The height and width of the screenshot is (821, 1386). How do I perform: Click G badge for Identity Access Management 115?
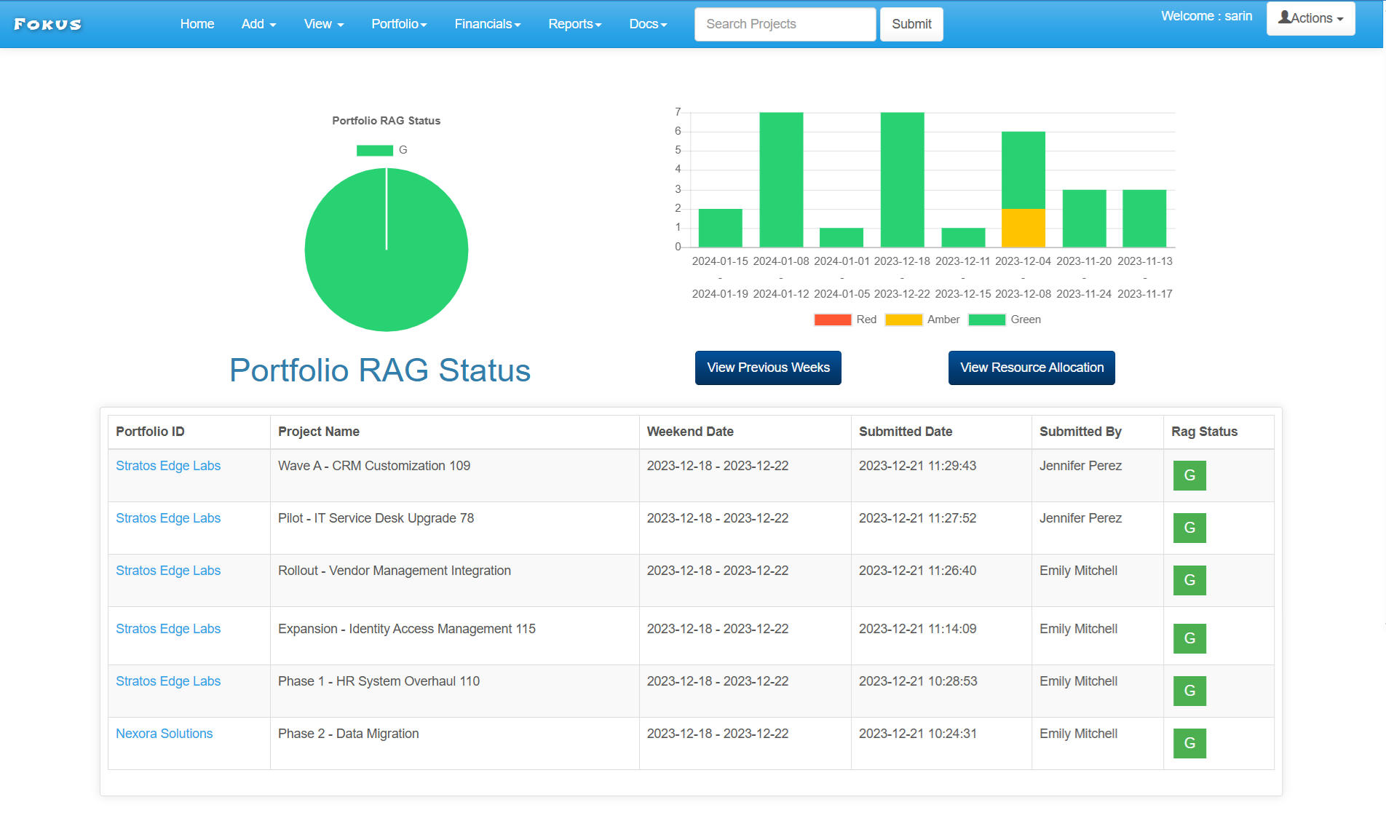click(x=1189, y=638)
